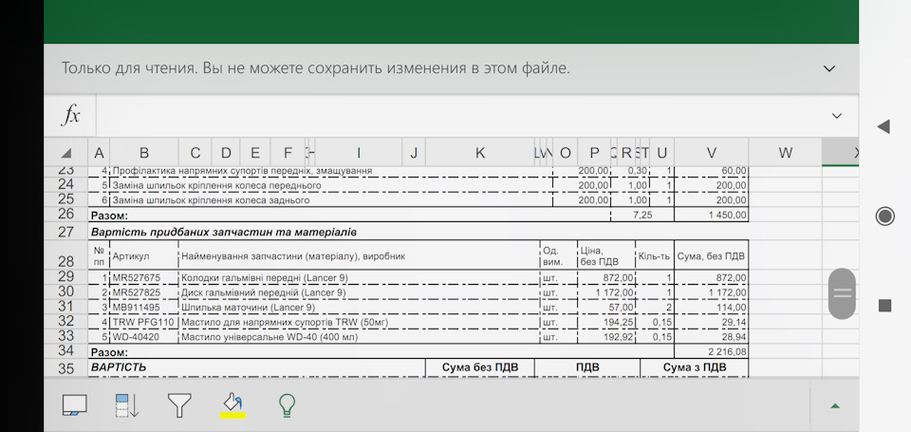This screenshot has width=911, height=432.
Task: Click the 'Вартість придбаних запчастин та матеріалів' heading
Action: pyautogui.click(x=224, y=232)
